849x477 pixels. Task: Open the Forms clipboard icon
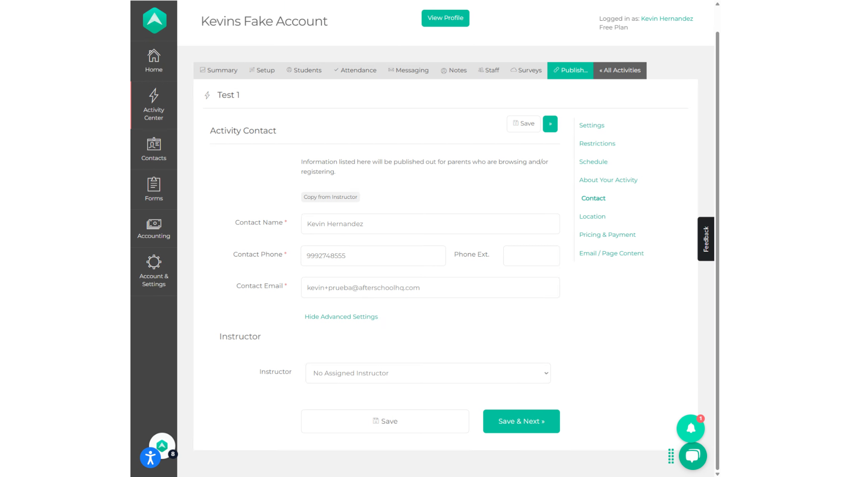153,184
